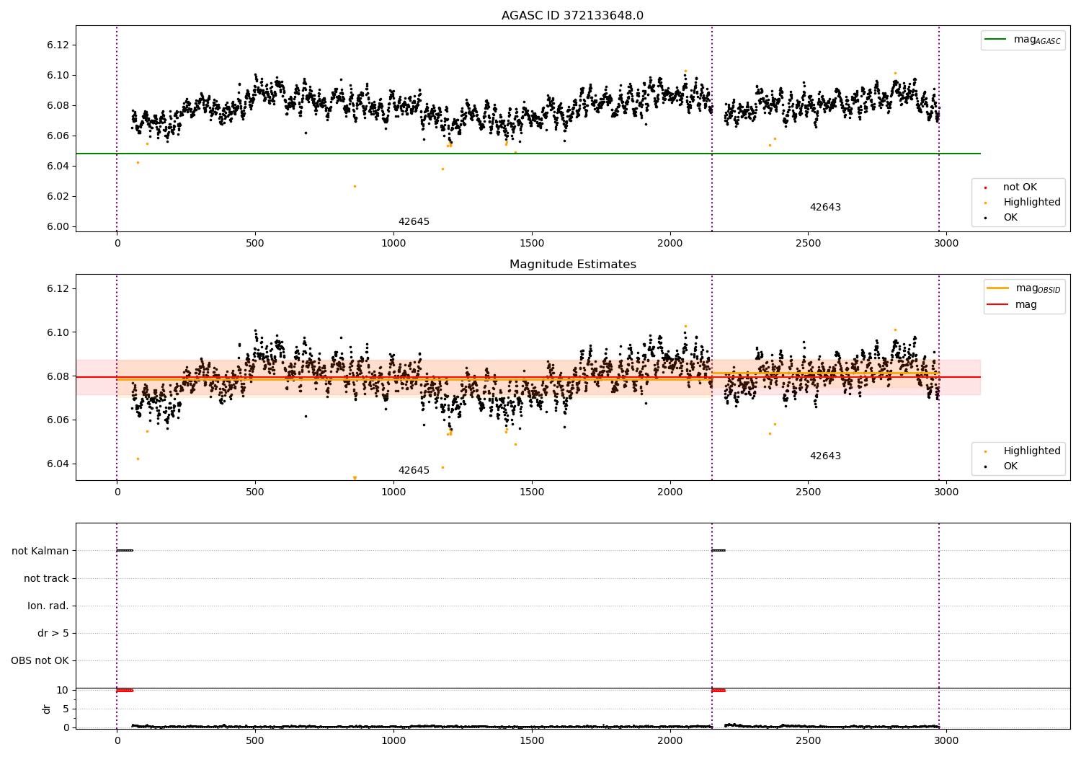Screen dimensions: 1081x757
Task: Click the red dot marker beside 'not OK'
Action: pos(985,188)
